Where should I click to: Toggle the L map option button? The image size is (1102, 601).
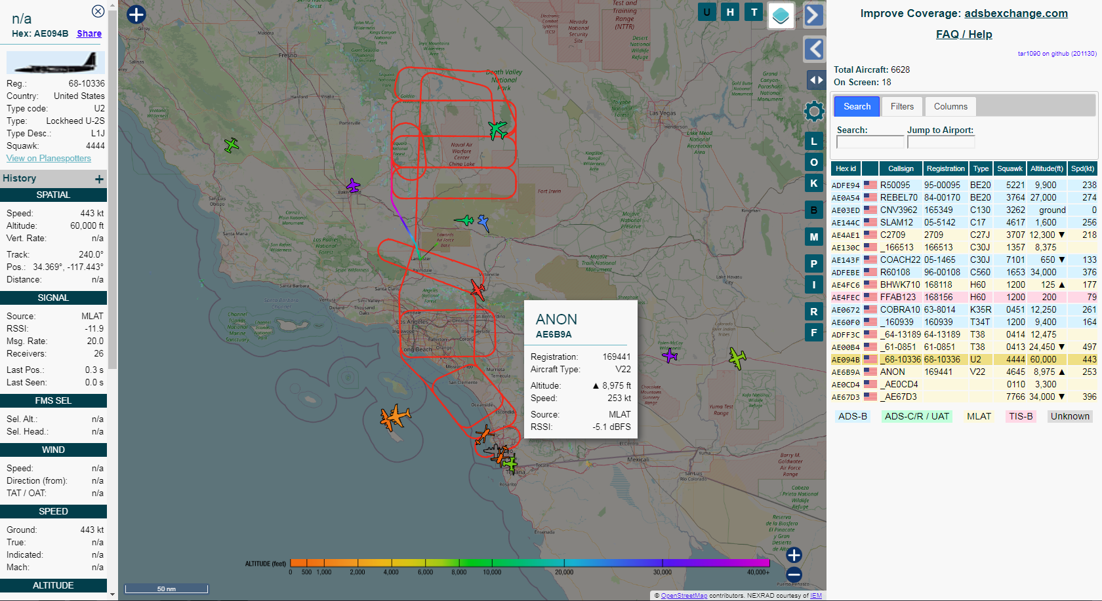pos(814,141)
